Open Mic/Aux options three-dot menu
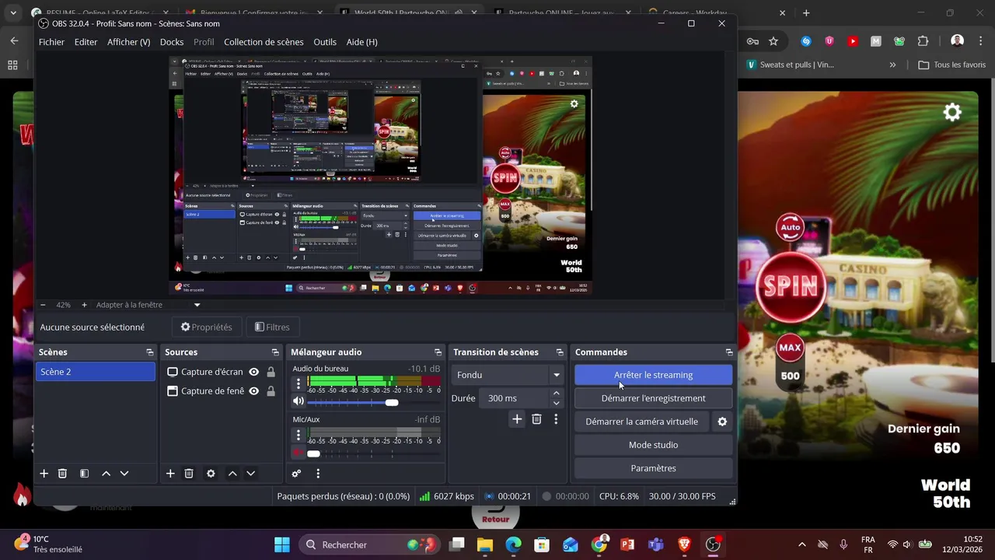This screenshot has height=560, width=995. 298,436
